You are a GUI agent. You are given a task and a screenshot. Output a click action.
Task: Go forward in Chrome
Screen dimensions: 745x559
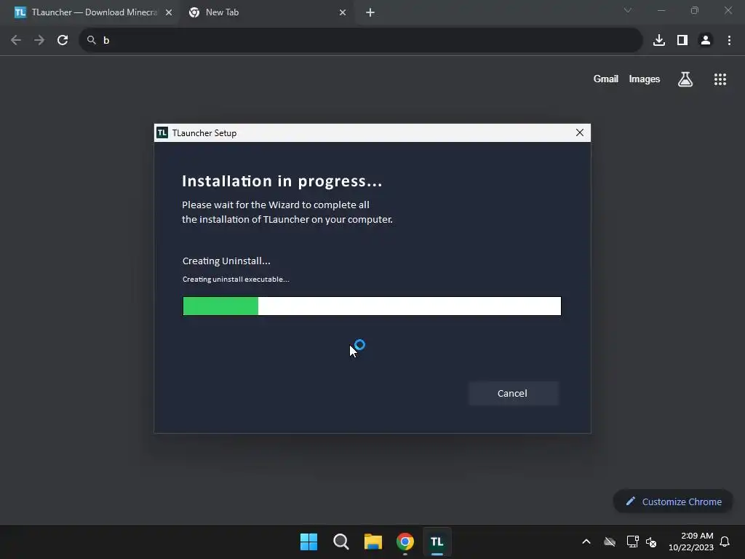click(x=39, y=40)
